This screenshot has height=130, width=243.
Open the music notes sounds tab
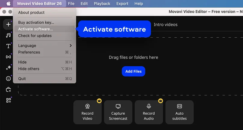click(x=8, y=35)
